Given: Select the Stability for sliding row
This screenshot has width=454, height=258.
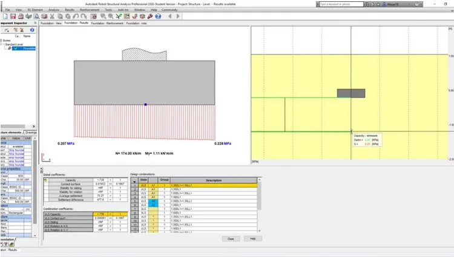Looking at the screenshot, I should (x=85, y=188).
